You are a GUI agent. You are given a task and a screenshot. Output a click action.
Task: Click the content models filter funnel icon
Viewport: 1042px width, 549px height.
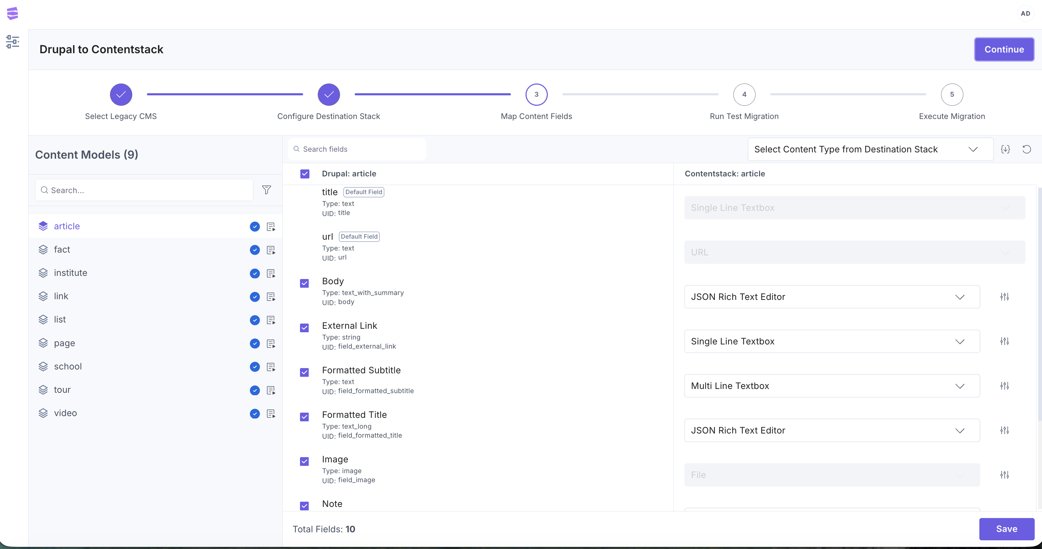(267, 190)
